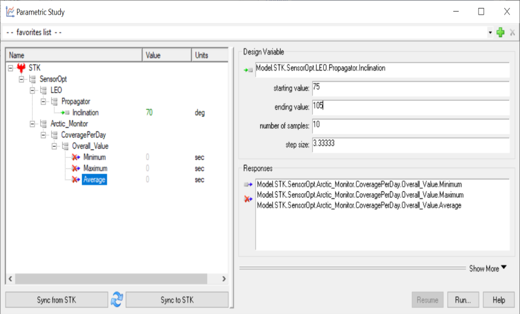The height and width of the screenshot is (314, 520).
Task: Click the Design Variable name field
Action: pos(382,69)
